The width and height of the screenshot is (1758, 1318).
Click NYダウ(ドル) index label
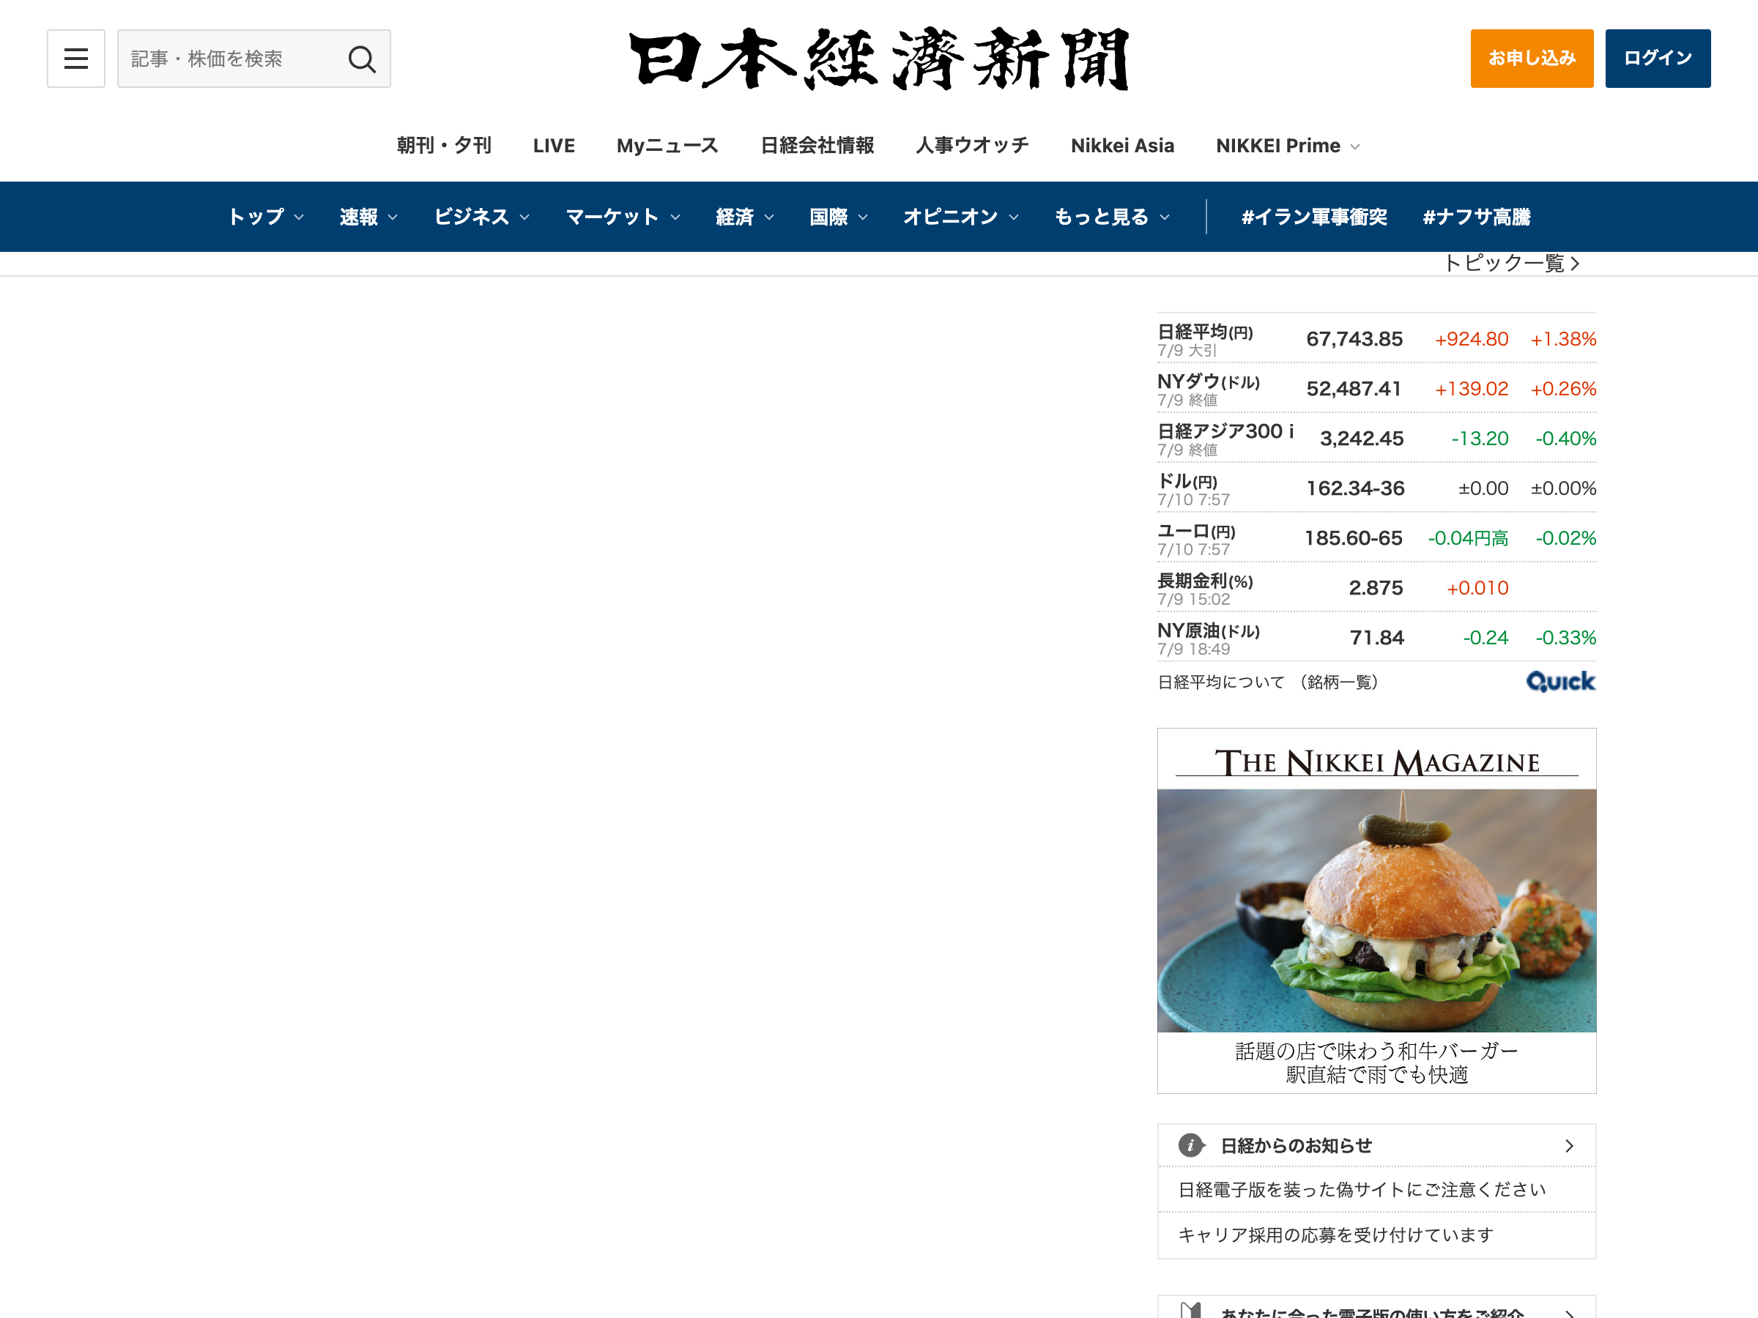coord(1208,382)
